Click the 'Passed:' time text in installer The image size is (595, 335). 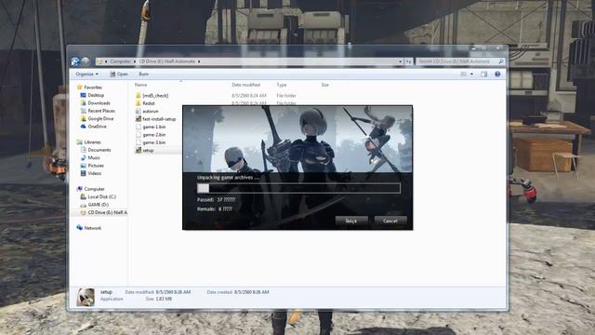point(216,200)
